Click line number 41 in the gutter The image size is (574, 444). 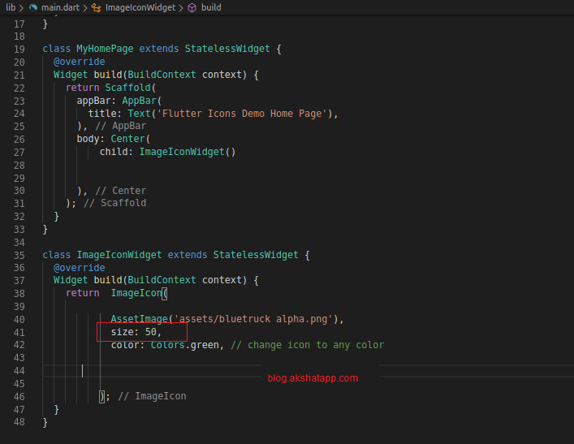click(x=19, y=332)
